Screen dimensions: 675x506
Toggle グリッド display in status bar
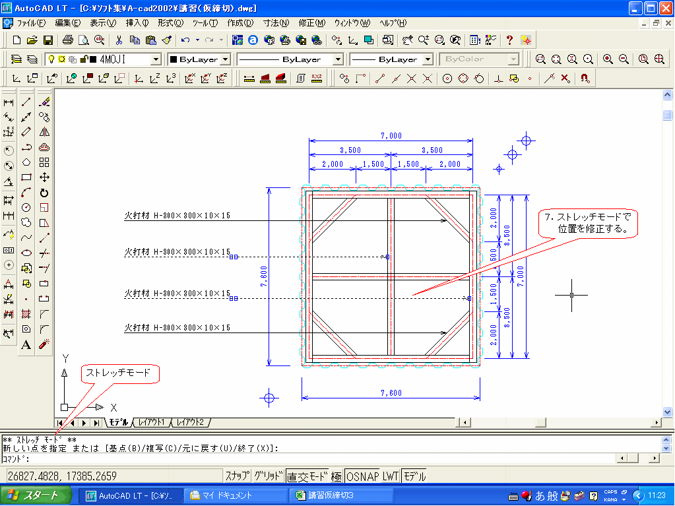point(268,476)
